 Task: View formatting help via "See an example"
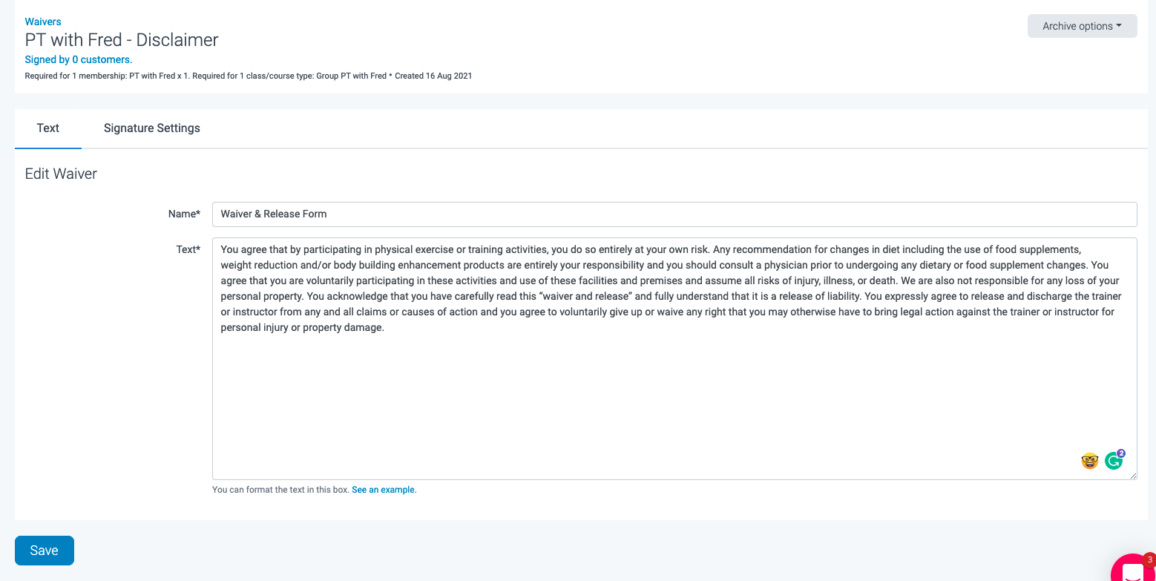[x=383, y=489]
